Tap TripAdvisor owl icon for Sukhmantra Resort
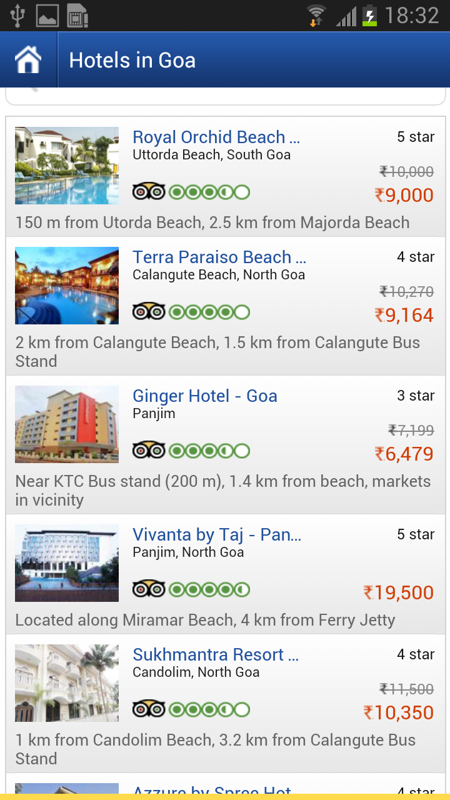Image resolution: width=450 pixels, height=800 pixels. pos(149,709)
